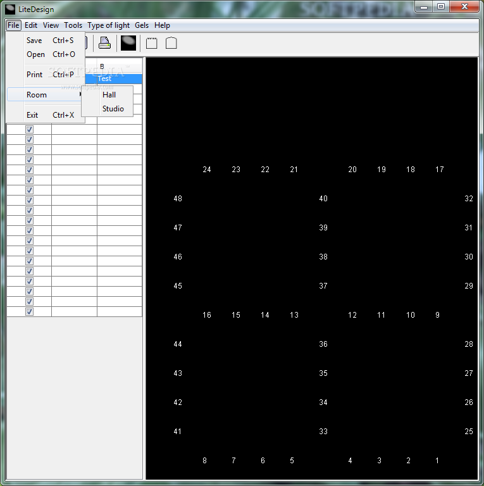Select light position 48 on the plan
The image size is (484, 486).
(x=178, y=199)
